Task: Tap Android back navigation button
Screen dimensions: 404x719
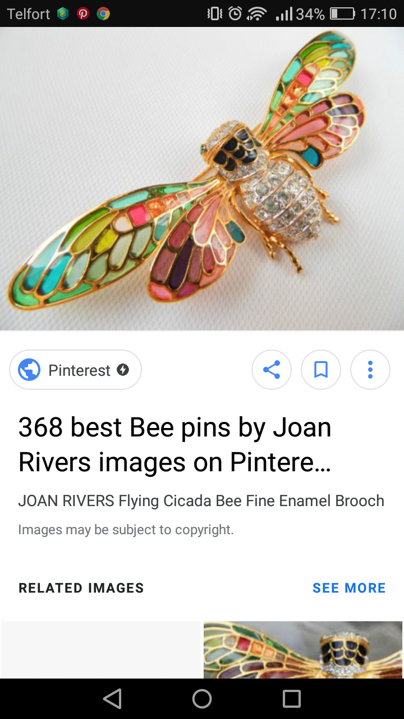Action: point(112,699)
